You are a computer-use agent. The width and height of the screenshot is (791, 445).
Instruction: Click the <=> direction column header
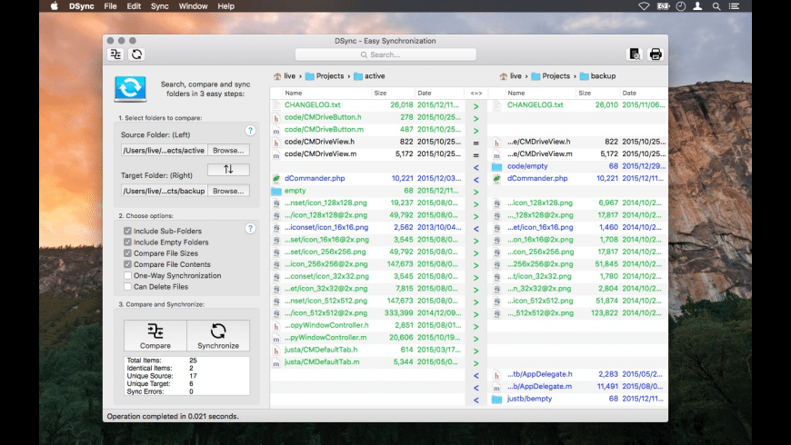tap(476, 94)
